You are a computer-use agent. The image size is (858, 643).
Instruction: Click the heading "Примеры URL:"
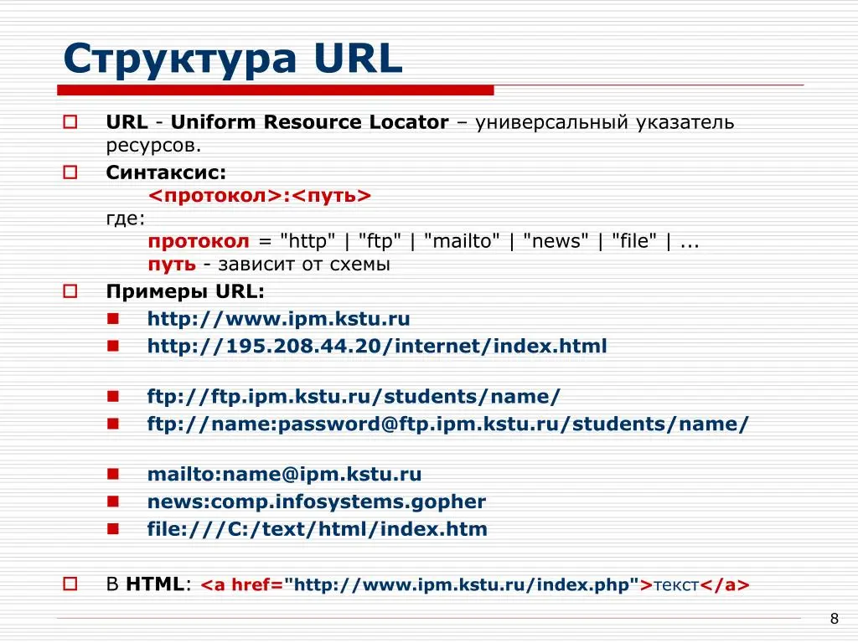pyautogui.click(x=185, y=292)
